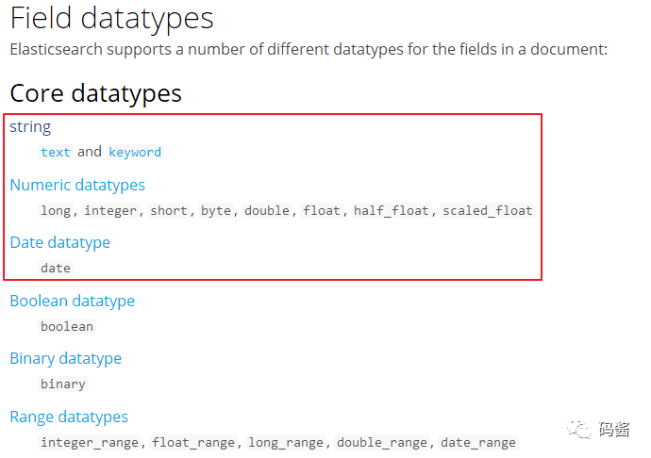Open the text type link
Image resolution: width=651 pixels, height=458 pixels.
[56, 153]
